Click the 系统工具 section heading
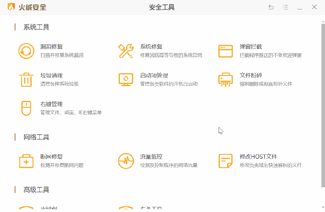Image resolution: width=325 pixels, height=212 pixels. (x=36, y=27)
